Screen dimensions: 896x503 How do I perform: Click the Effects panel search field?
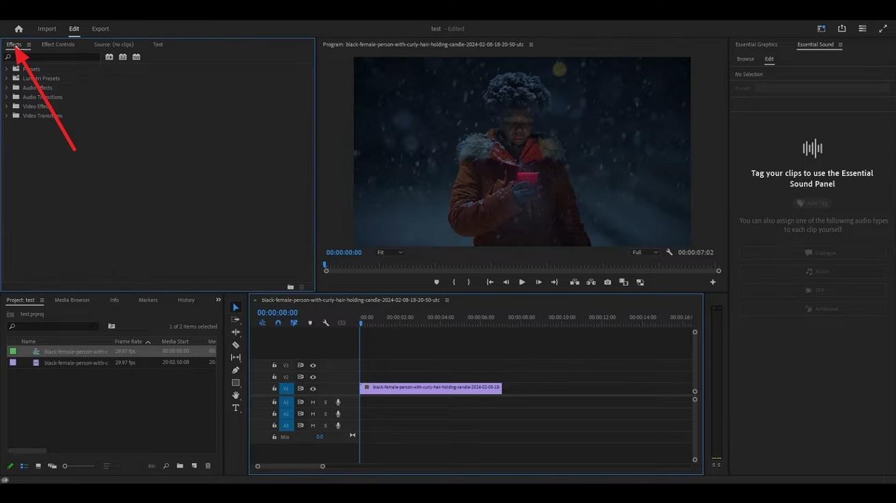pos(52,57)
